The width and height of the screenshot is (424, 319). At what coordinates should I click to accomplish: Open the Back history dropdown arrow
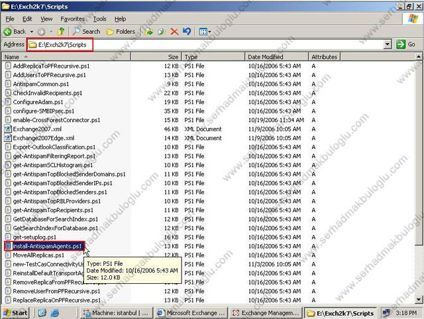pos(32,32)
